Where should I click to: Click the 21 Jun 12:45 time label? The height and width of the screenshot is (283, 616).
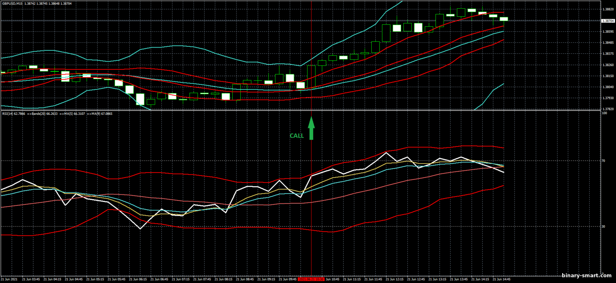point(416,279)
